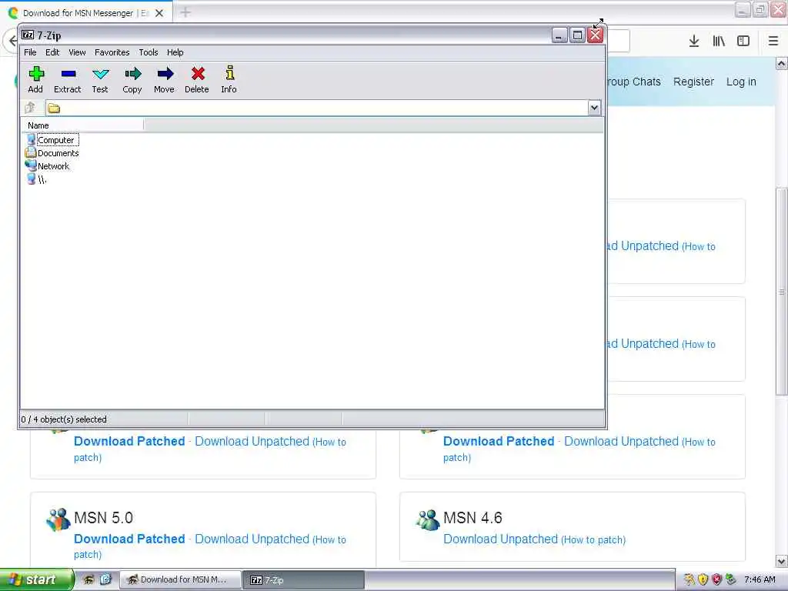Image resolution: width=788 pixels, height=591 pixels.
Task: Click Download Patched link for MSN 5.0
Action: pyautogui.click(x=129, y=539)
